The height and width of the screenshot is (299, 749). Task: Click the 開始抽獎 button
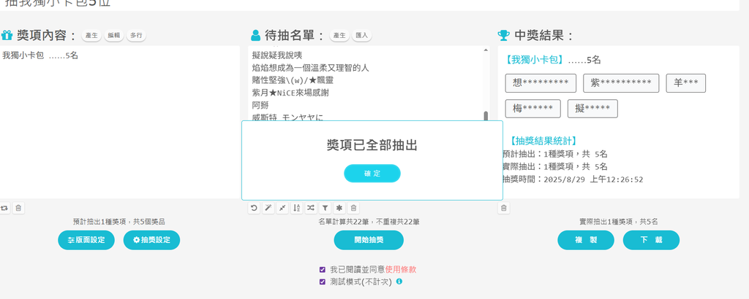click(x=369, y=240)
